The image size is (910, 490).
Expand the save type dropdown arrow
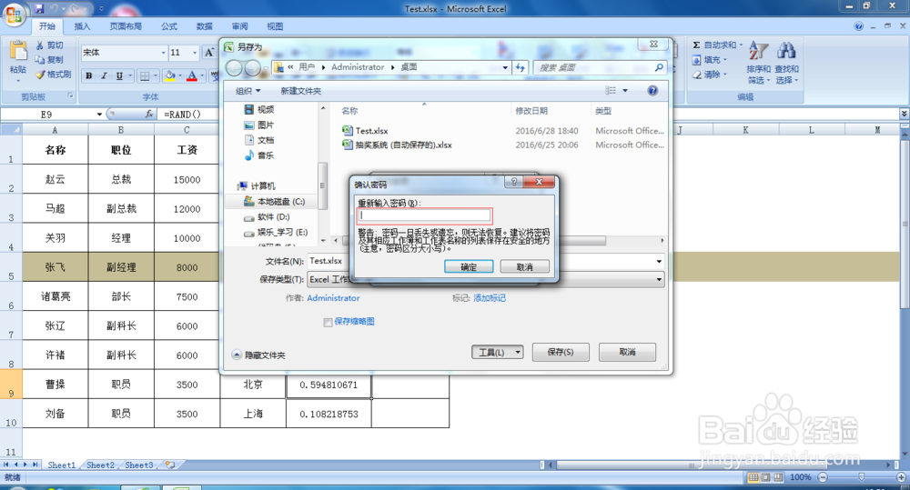click(x=659, y=279)
